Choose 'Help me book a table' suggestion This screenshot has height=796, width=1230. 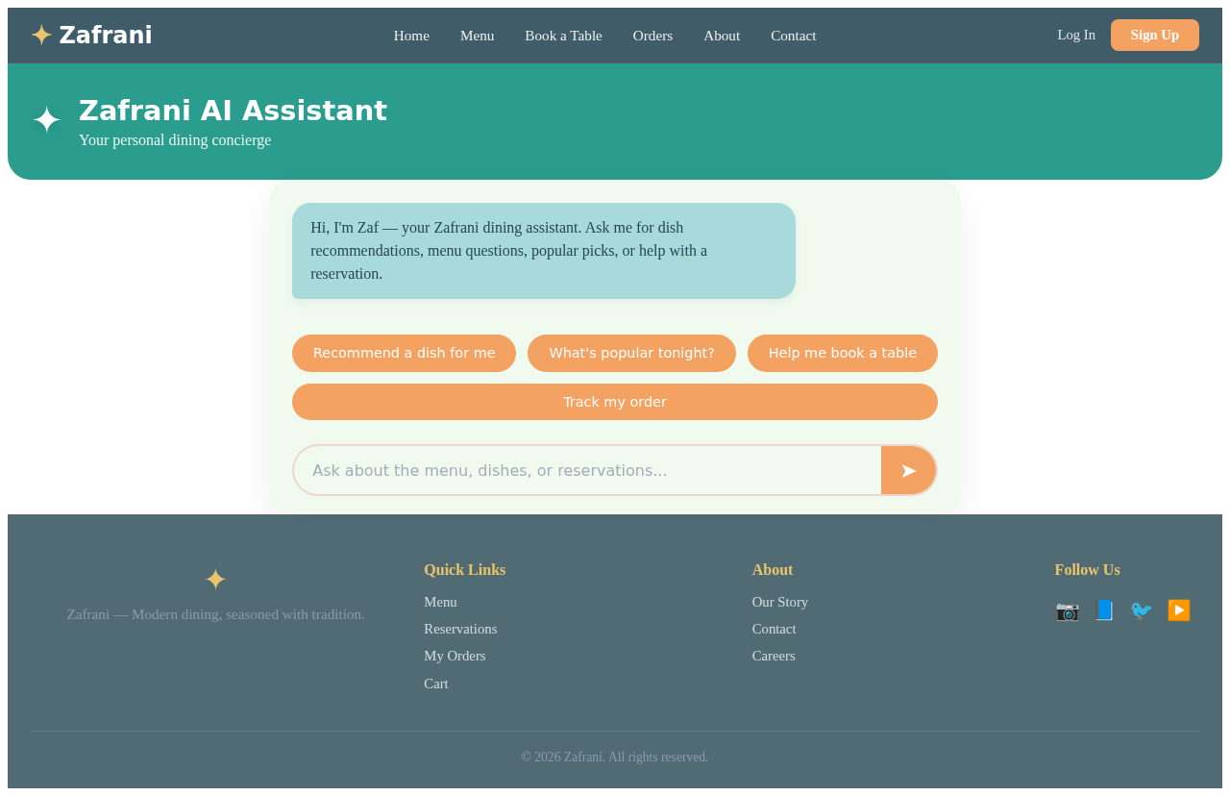coord(843,353)
